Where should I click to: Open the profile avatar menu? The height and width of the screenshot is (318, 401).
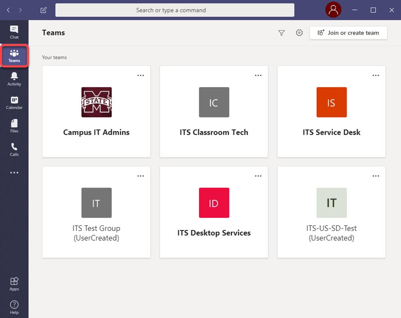coord(333,10)
